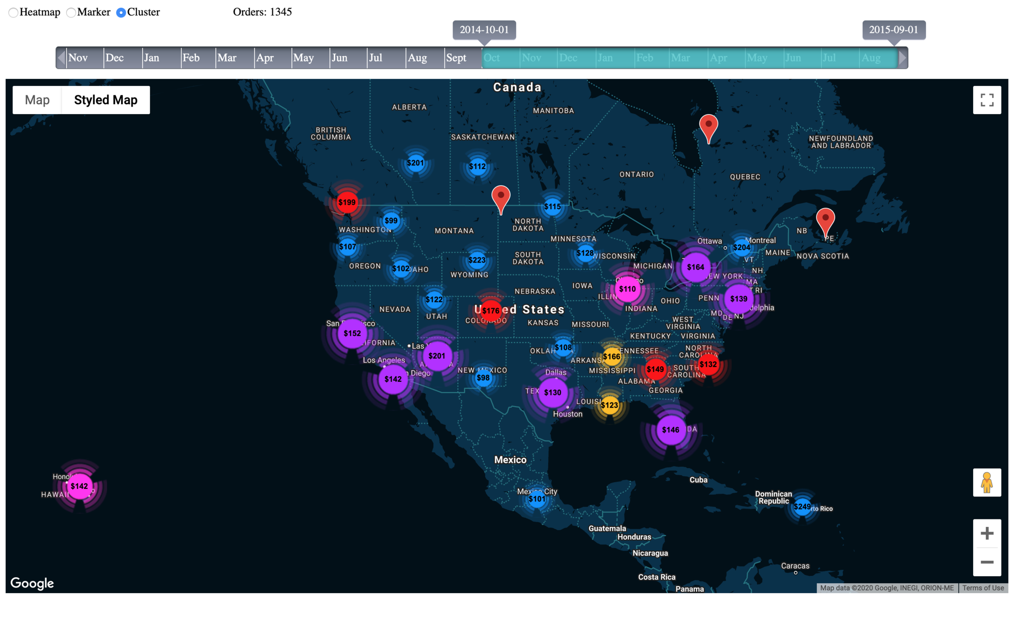
Task: Select the Heatmap radio button
Action: (14, 13)
